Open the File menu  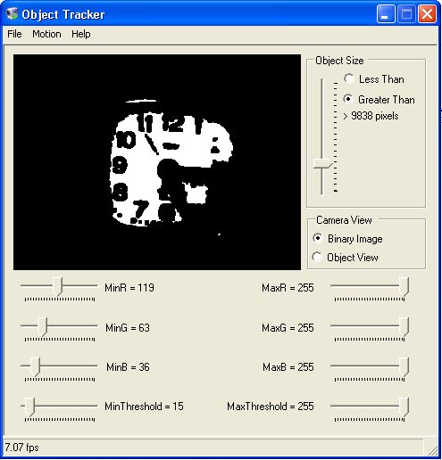tap(14, 34)
